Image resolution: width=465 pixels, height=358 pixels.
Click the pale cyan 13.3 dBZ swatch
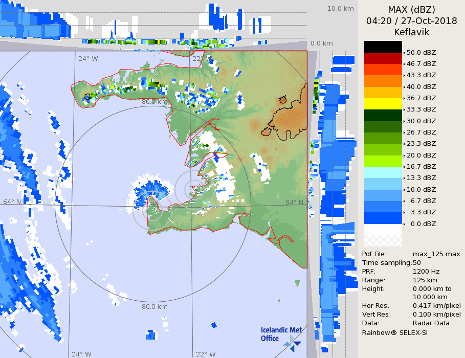(383, 172)
